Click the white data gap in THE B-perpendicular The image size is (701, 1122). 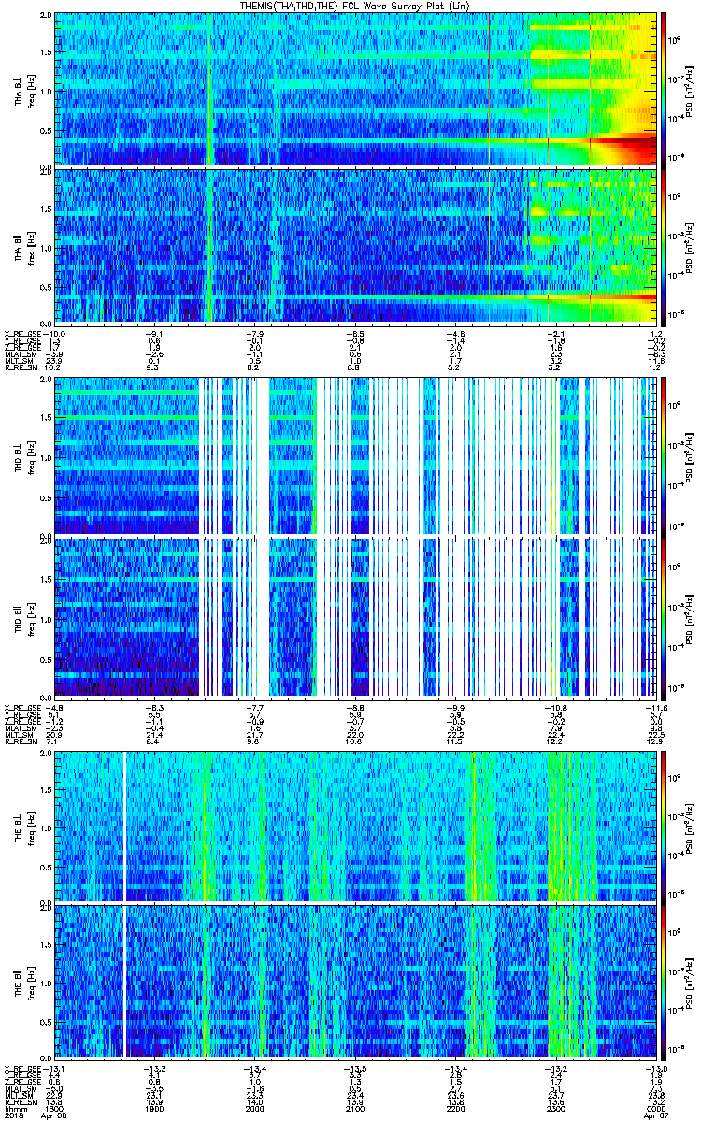[124, 826]
